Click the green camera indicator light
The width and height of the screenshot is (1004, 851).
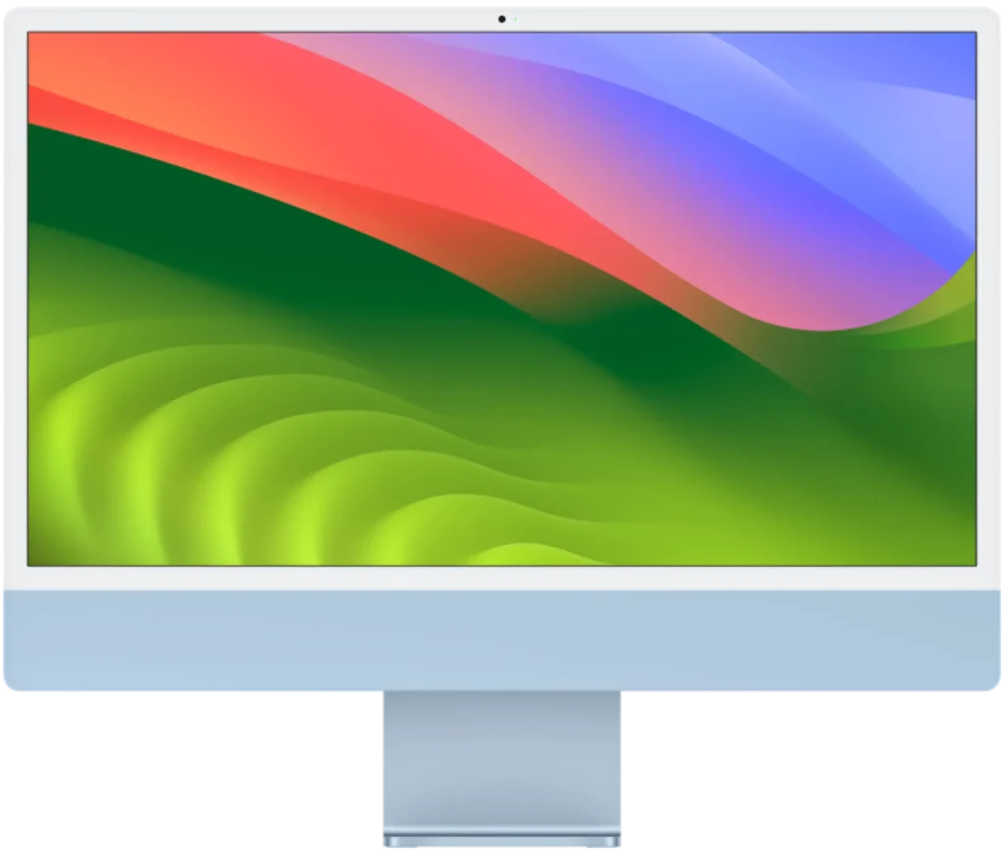(515, 18)
